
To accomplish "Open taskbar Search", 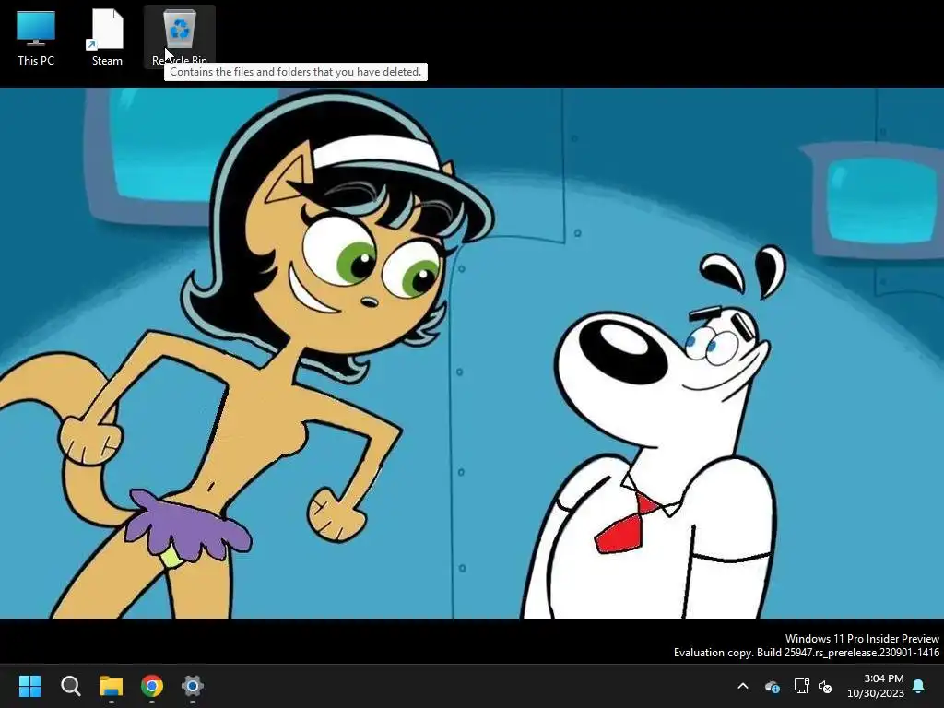I will coord(70,686).
